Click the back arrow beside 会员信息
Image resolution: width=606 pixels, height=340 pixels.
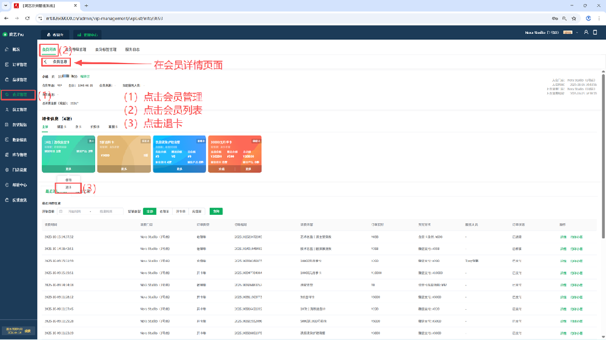coord(45,62)
